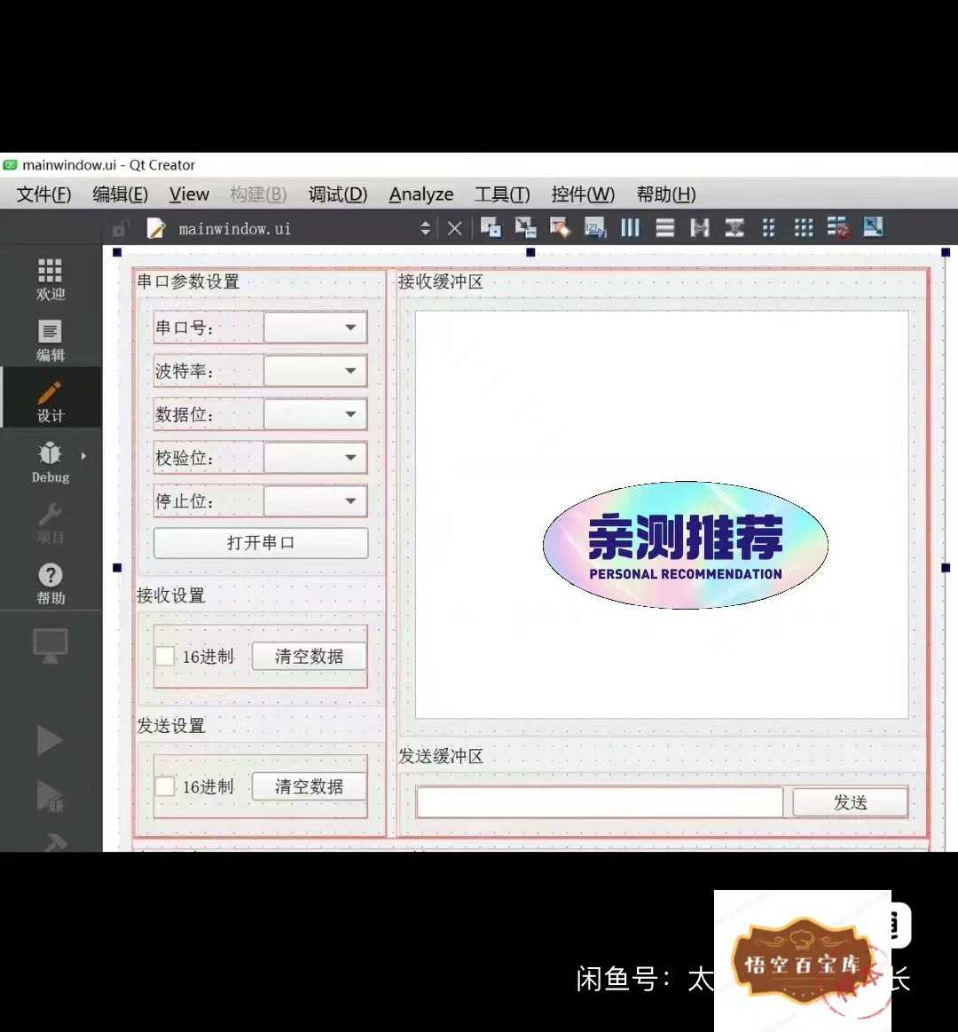Apply Lay Out Vertically

pyautogui.click(x=665, y=228)
